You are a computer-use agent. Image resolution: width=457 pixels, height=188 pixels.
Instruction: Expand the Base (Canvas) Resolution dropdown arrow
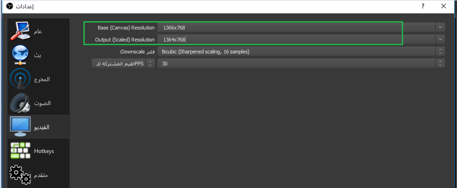[x=440, y=28]
